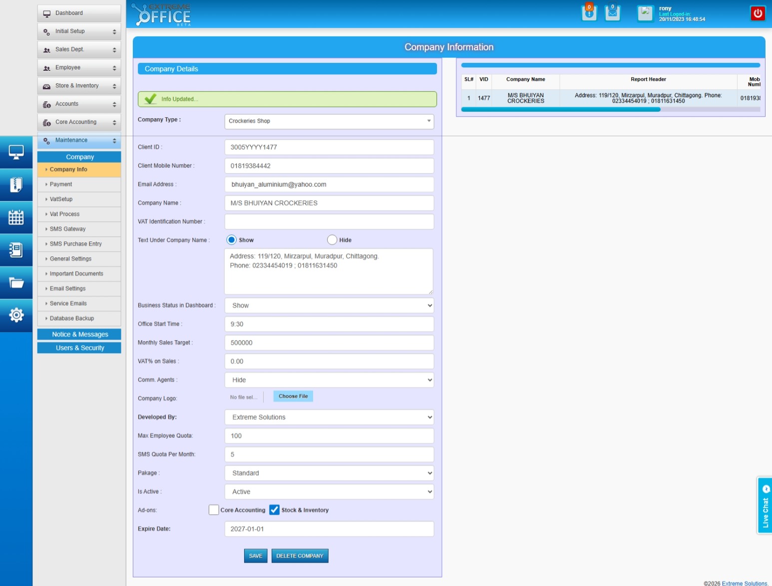Open the alert notifications icon

coord(589,13)
